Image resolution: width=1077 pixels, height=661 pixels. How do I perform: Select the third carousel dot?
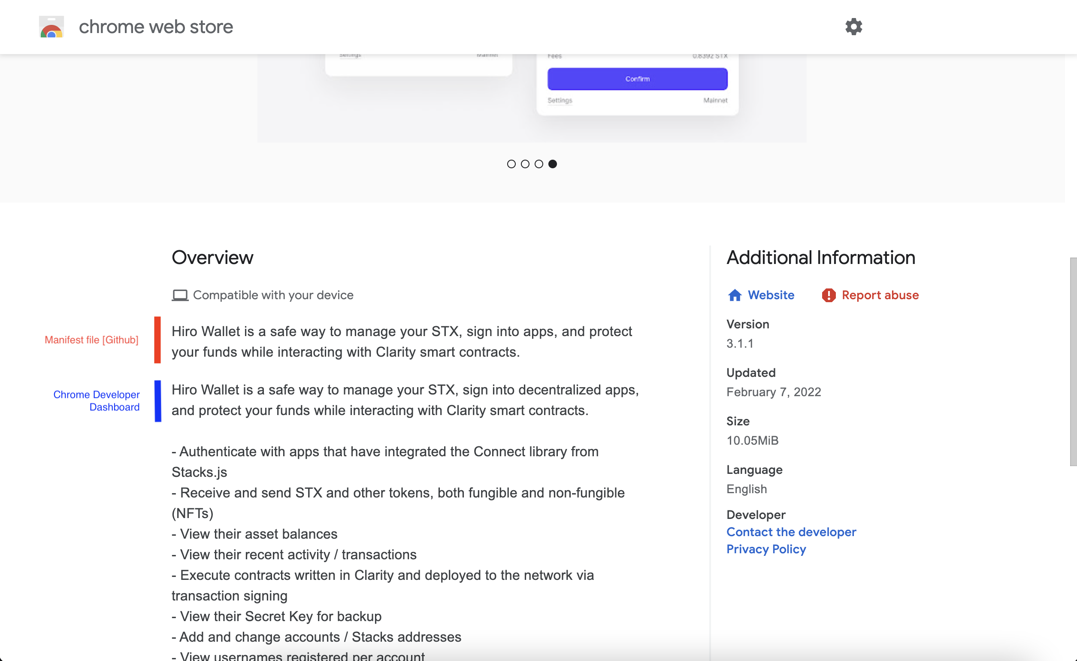click(538, 164)
